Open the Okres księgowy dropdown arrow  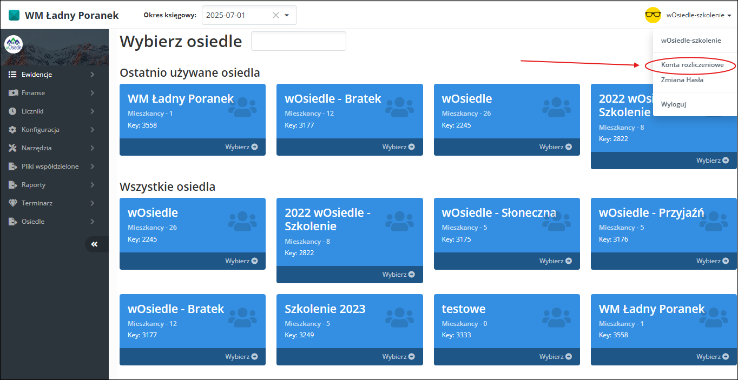point(287,15)
